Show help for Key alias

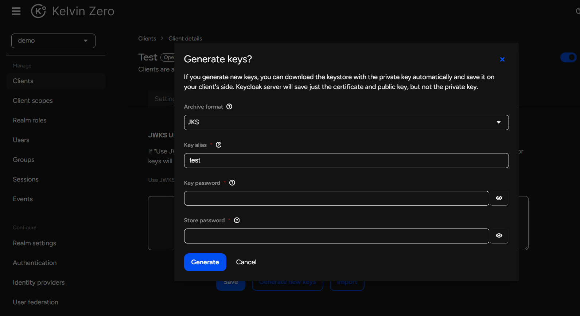(x=219, y=145)
